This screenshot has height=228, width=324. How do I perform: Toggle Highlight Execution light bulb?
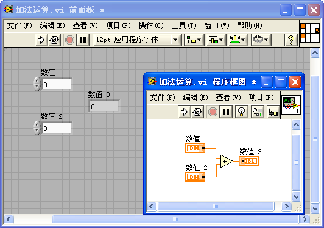click(241, 112)
